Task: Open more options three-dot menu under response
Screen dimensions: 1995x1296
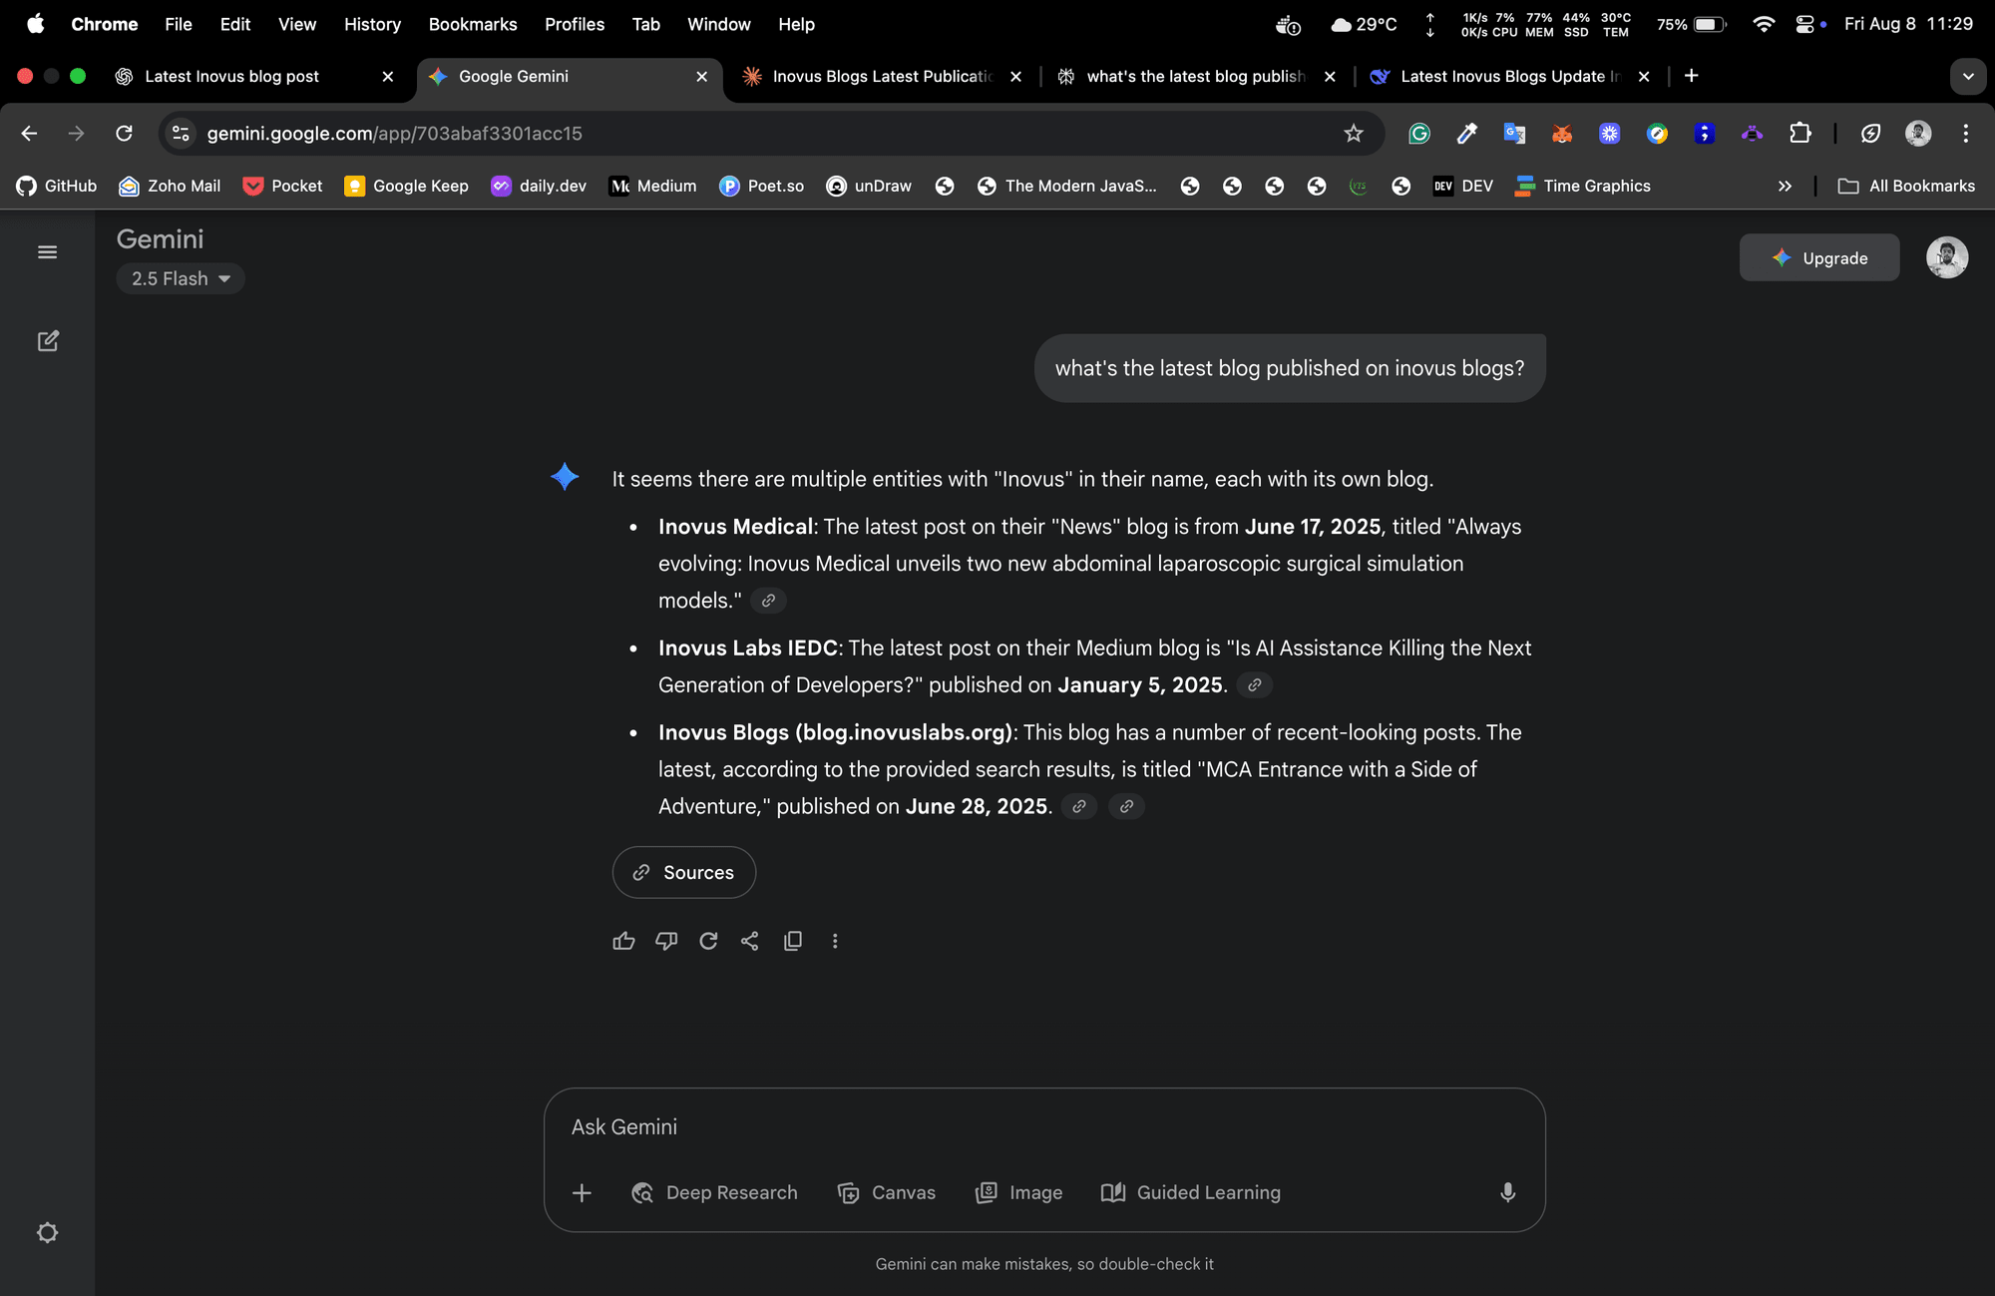Action: (x=835, y=941)
